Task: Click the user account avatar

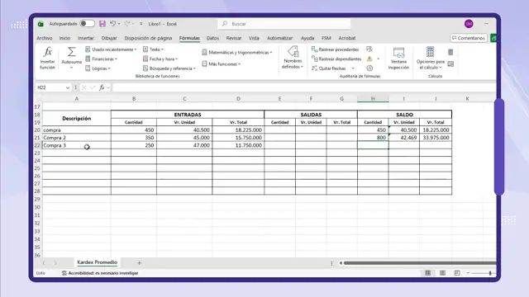Action: pyautogui.click(x=469, y=24)
